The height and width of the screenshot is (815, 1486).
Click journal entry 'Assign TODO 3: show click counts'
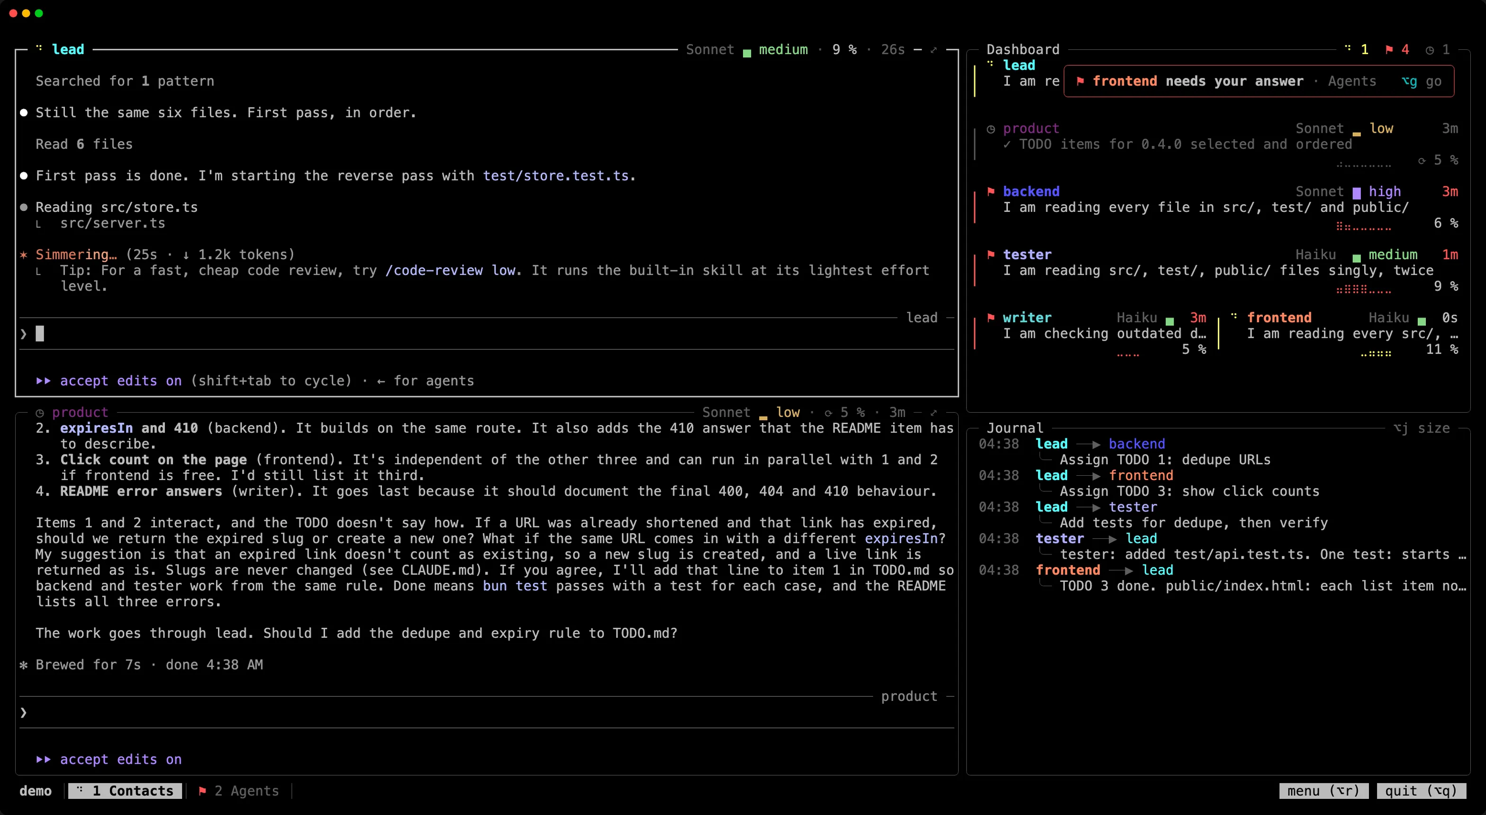[1189, 491]
